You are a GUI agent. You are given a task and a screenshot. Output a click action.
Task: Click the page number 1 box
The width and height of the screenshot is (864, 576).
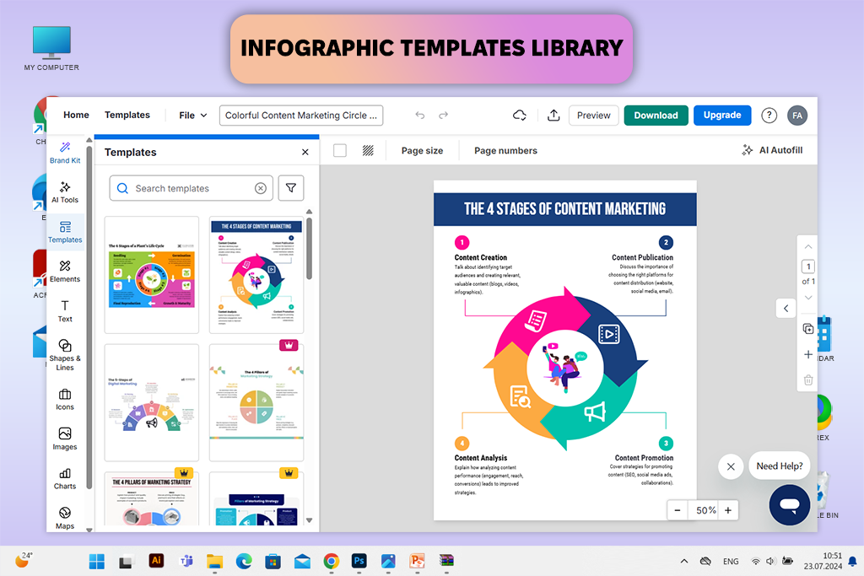tap(808, 266)
